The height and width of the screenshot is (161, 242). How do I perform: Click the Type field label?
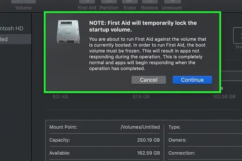coord(174,127)
